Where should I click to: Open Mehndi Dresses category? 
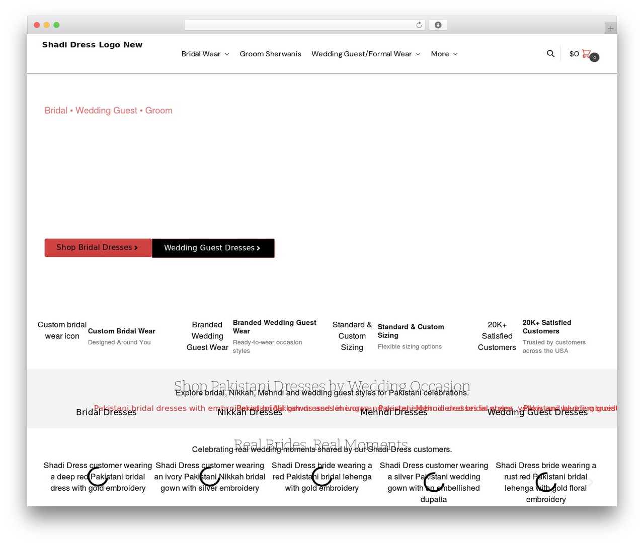click(x=393, y=412)
